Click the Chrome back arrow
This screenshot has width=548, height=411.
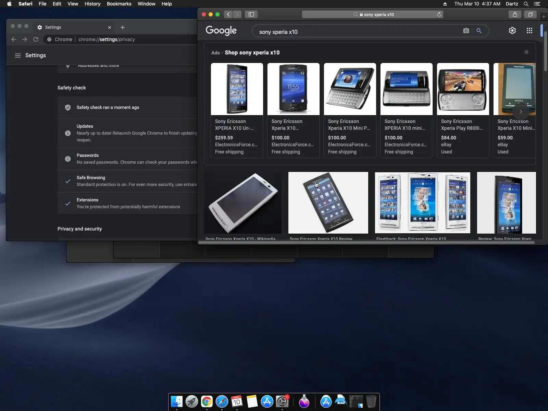click(x=14, y=39)
